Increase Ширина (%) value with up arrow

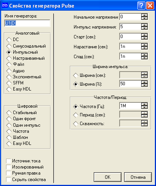coord(144,82)
